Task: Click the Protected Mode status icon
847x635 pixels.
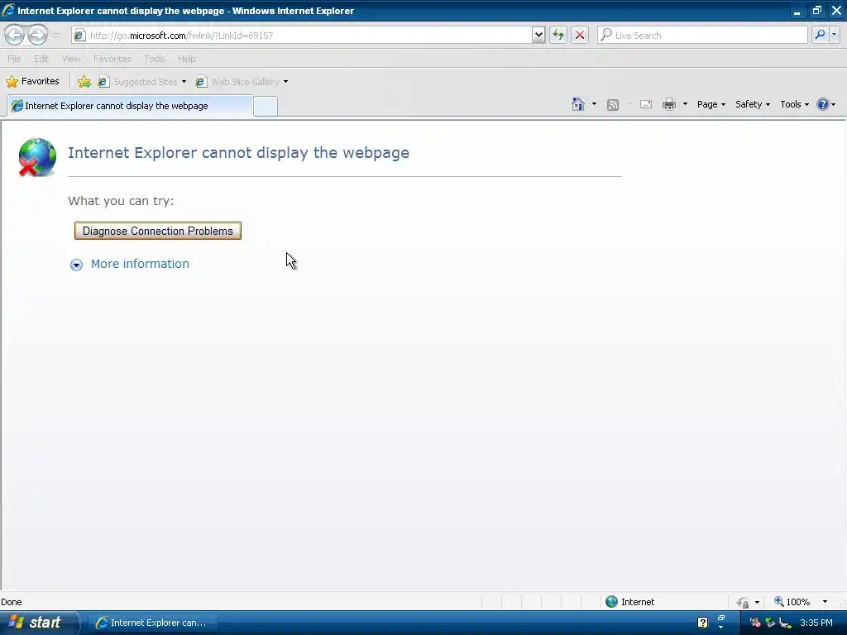Action: click(x=744, y=602)
